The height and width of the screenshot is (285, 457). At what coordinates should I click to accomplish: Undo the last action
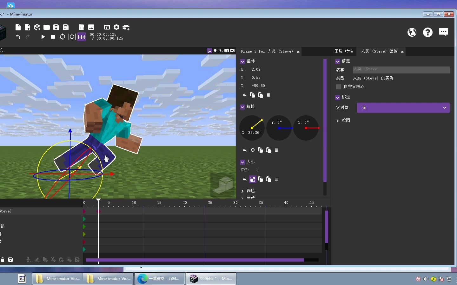click(x=18, y=37)
